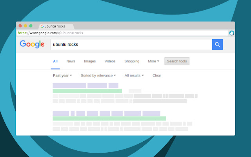
Task: Switch to the All results tab
Action: tap(55, 61)
